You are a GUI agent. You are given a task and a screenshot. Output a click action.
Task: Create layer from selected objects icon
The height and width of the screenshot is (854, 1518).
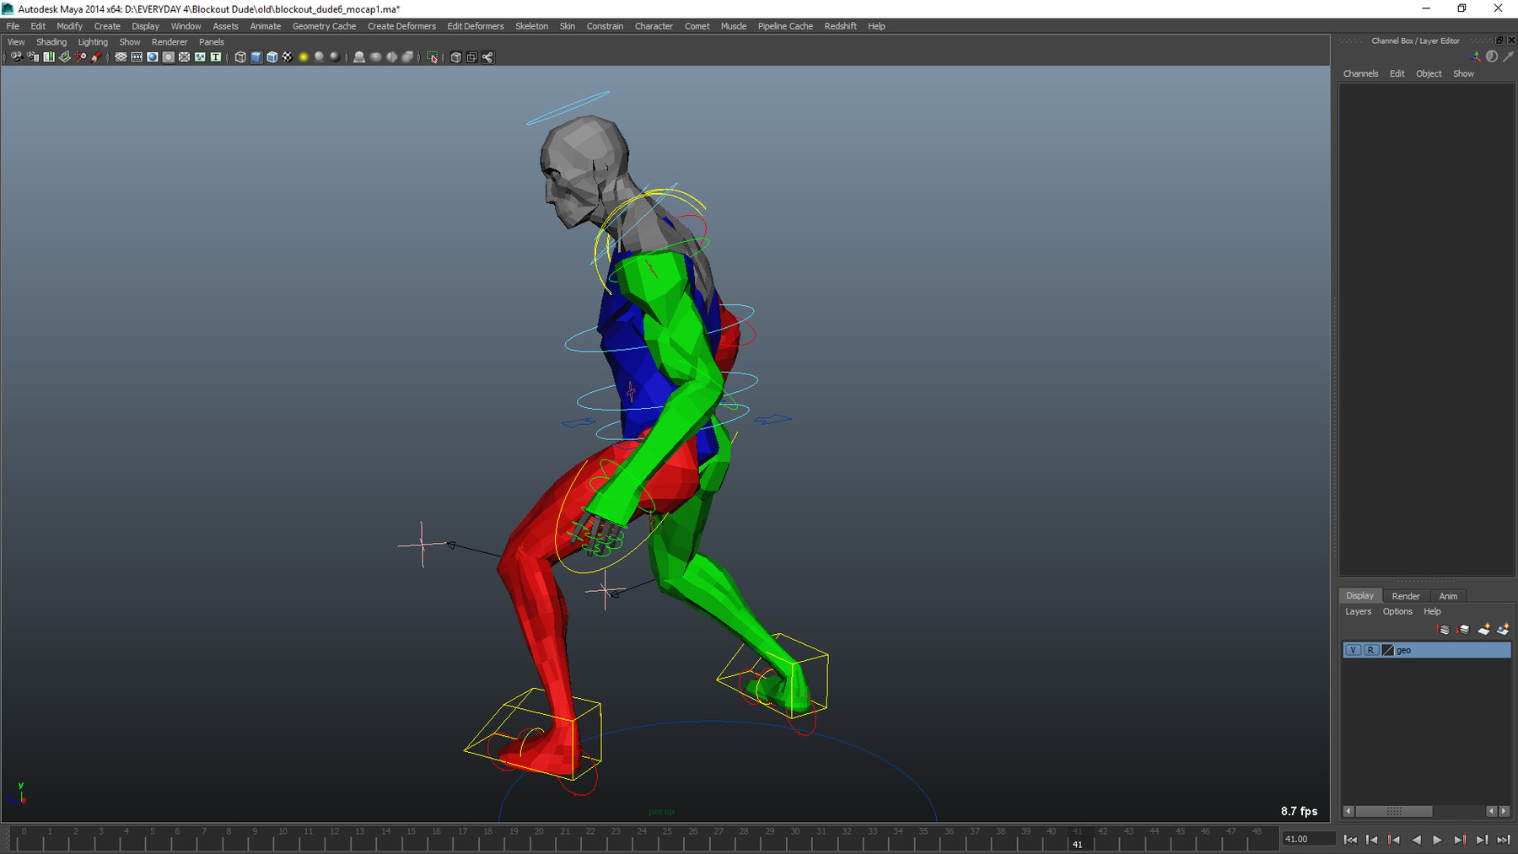click(x=1503, y=629)
